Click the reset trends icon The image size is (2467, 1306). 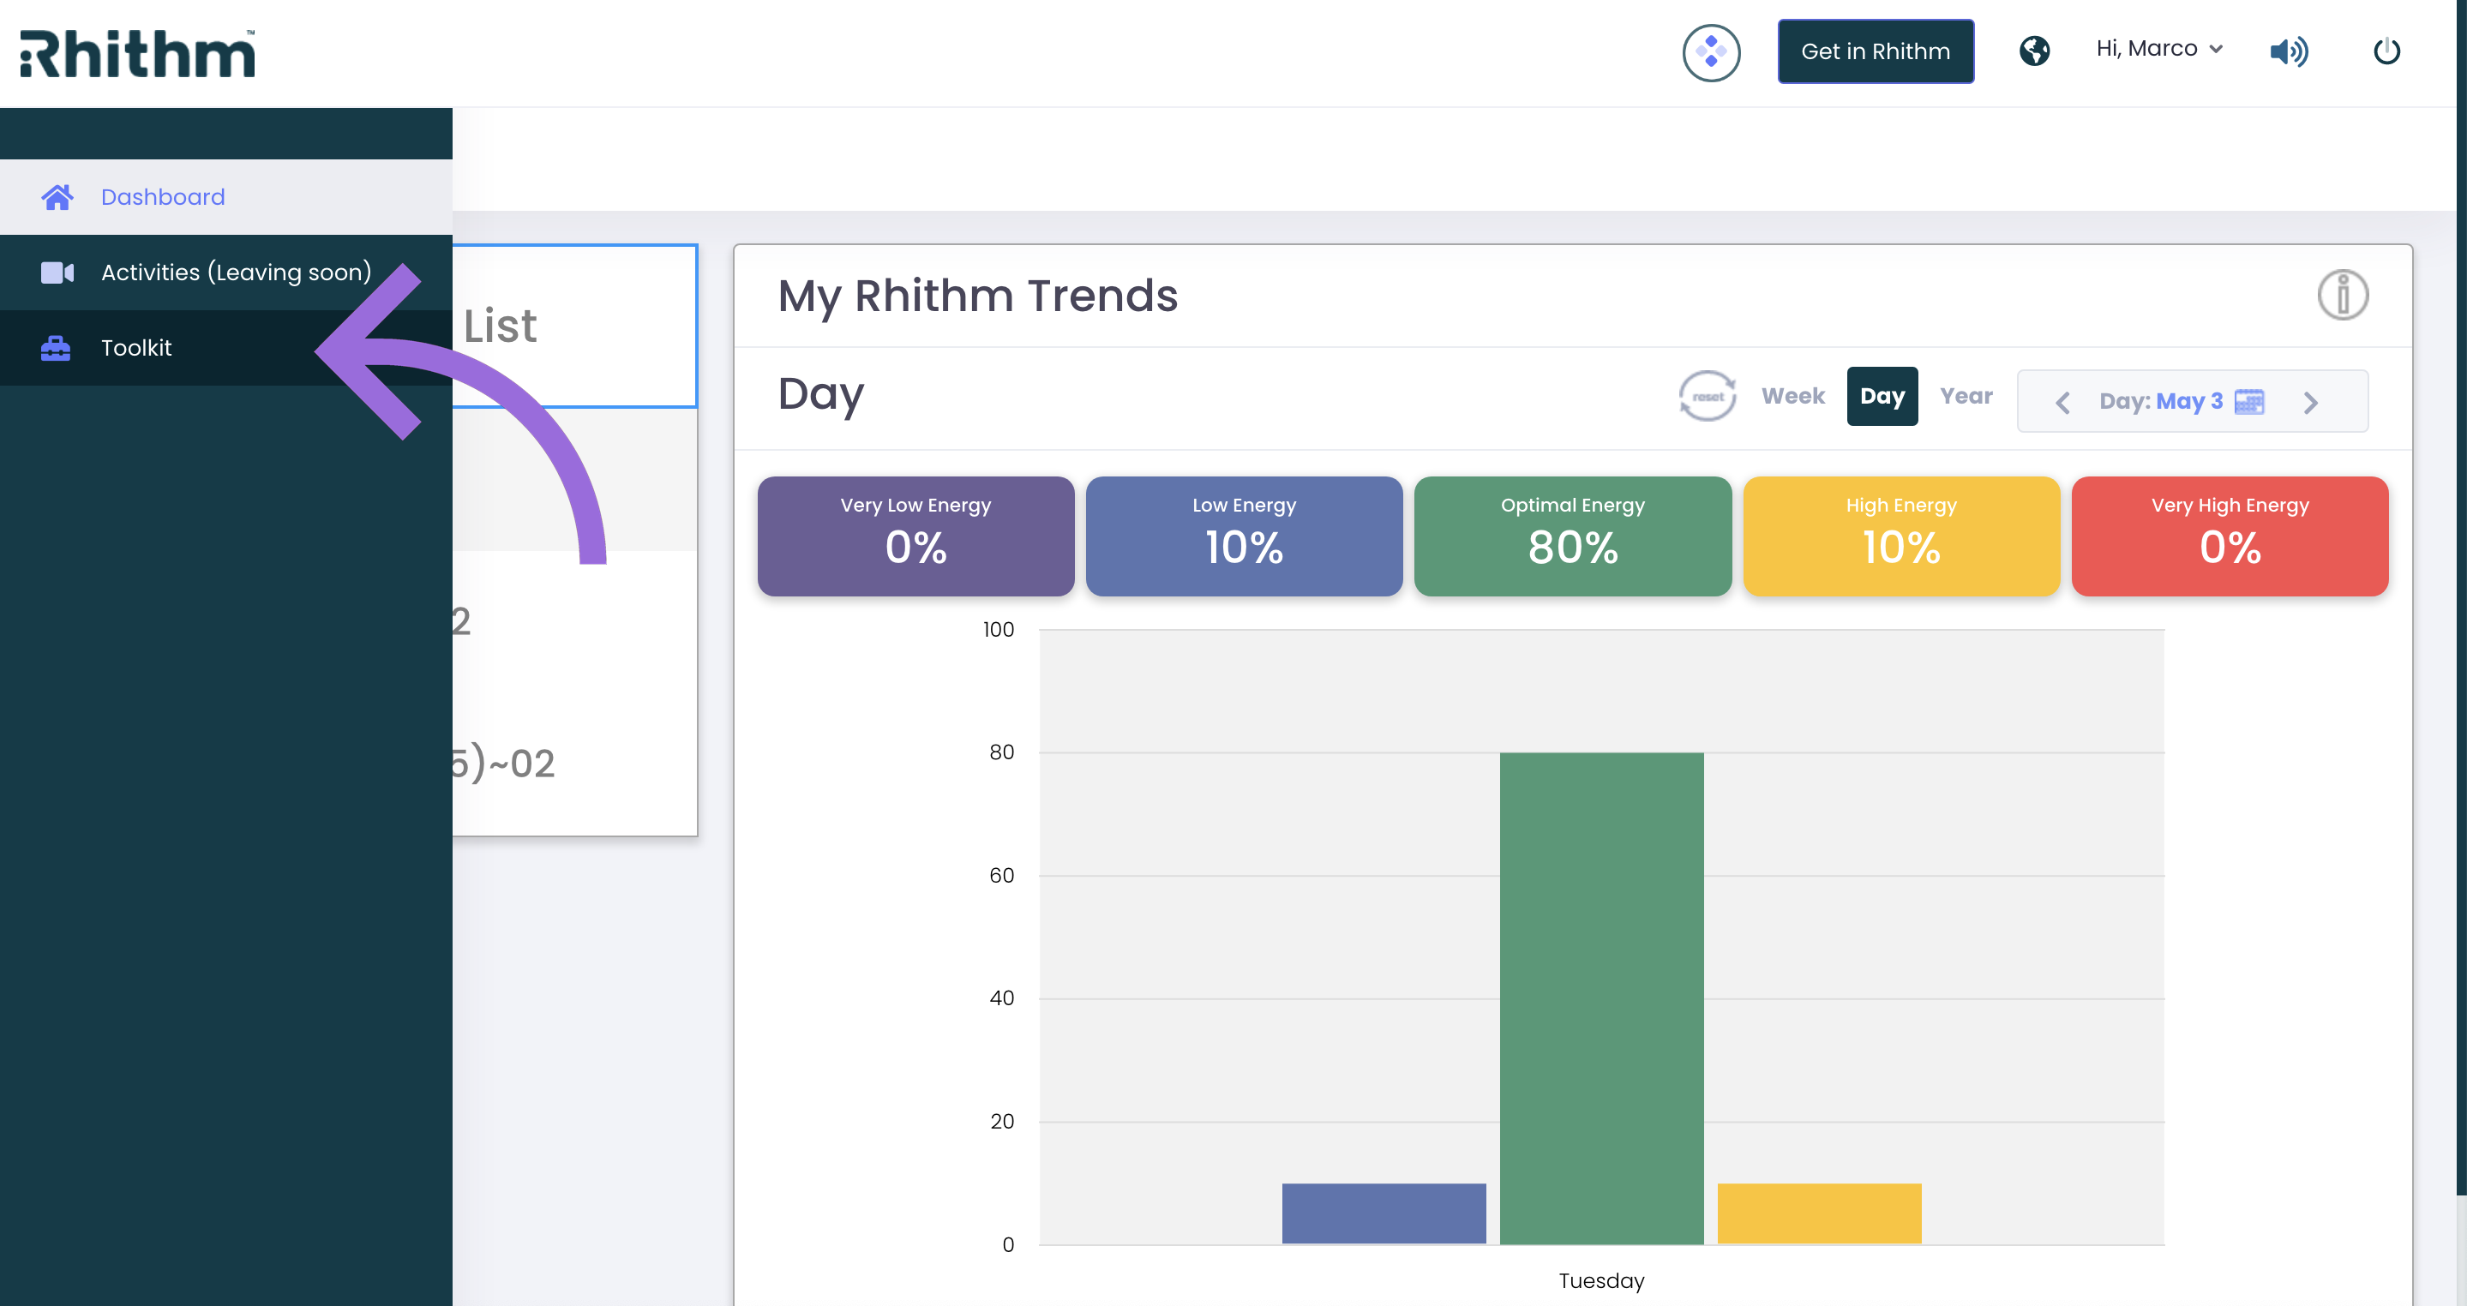1708,395
